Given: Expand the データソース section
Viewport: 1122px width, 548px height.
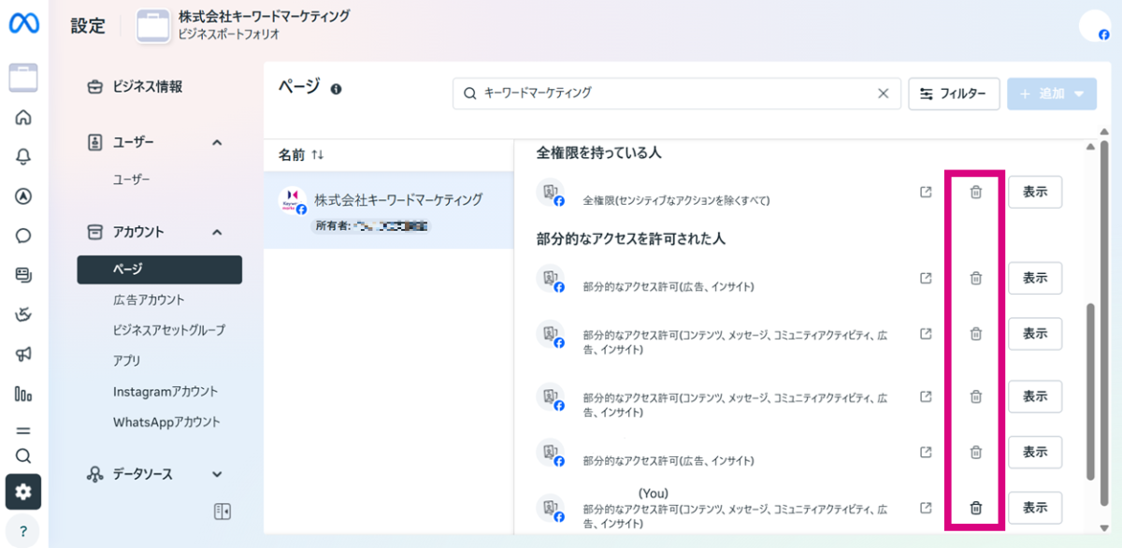Looking at the screenshot, I should (216, 474).
